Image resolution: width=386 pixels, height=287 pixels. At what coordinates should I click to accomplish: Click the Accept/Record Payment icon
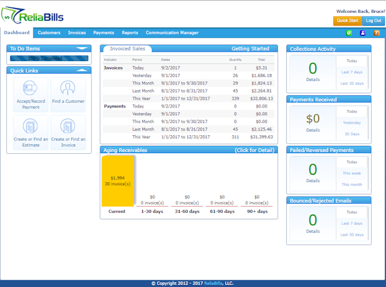pyautogui.click(x=30, y=88)
